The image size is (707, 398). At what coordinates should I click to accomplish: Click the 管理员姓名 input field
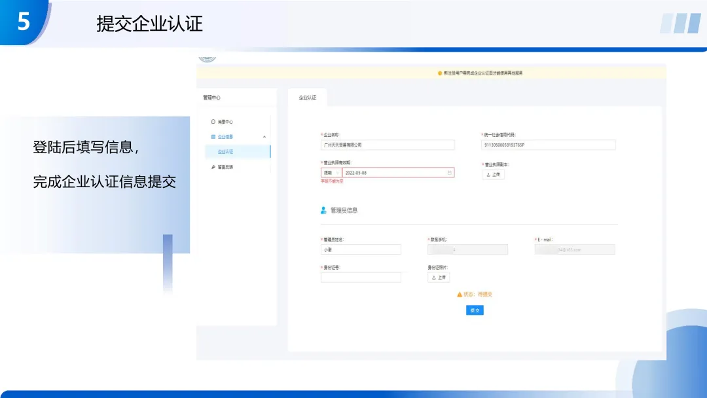point(361,249)
